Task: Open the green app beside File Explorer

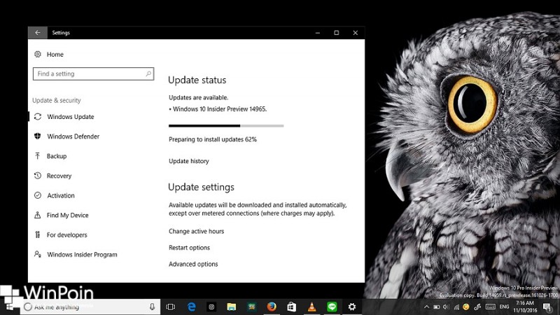Action: [252, 307]
